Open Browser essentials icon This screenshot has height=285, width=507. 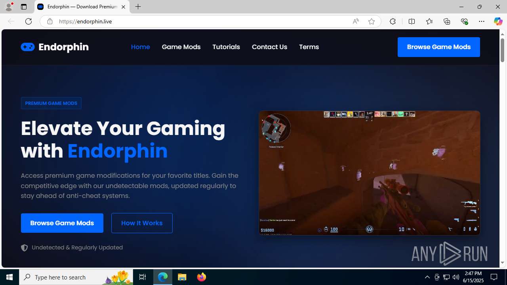[x=464, y=21]
